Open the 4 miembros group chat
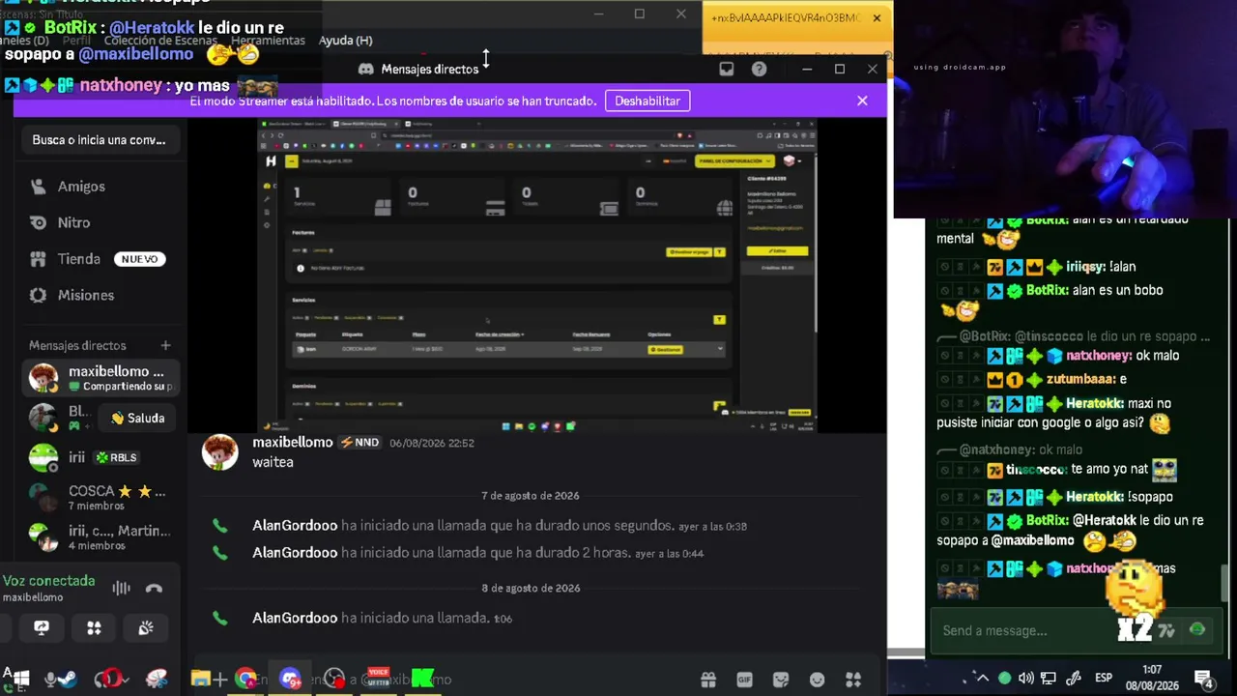This screenshot has height=696, width=1237. (101, 537)
